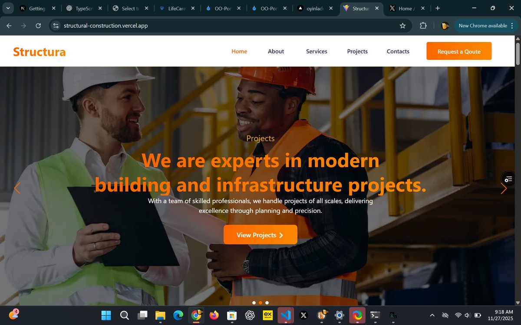
Task: Click the Structura logo
Action: [40, 52]
